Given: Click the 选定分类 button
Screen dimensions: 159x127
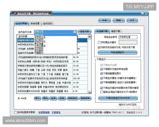Looking at the screenshot, I should (x=85, y=31).
